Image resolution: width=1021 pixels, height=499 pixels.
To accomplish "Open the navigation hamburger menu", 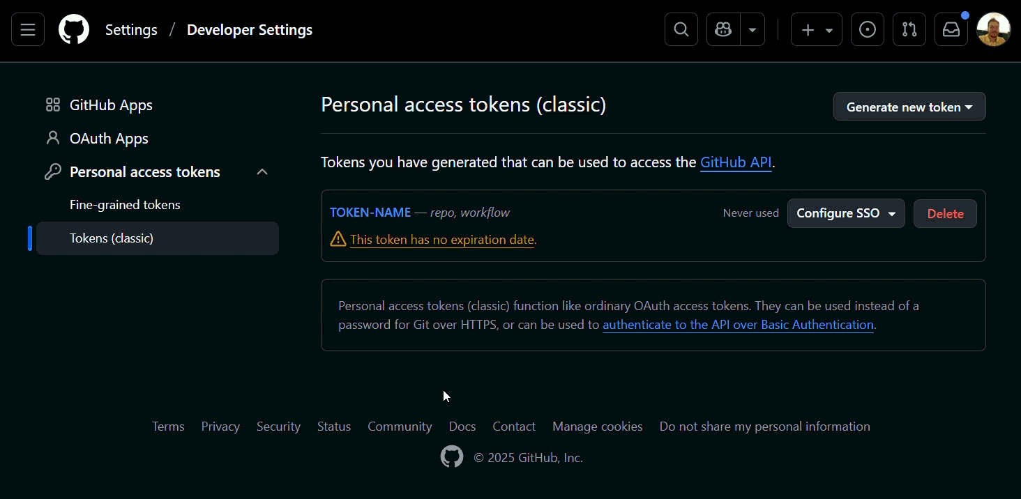I will click(27, 29).
